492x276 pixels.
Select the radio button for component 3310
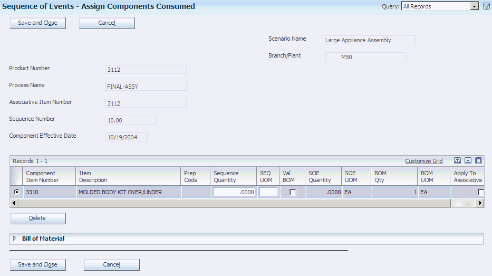(17, 192)
